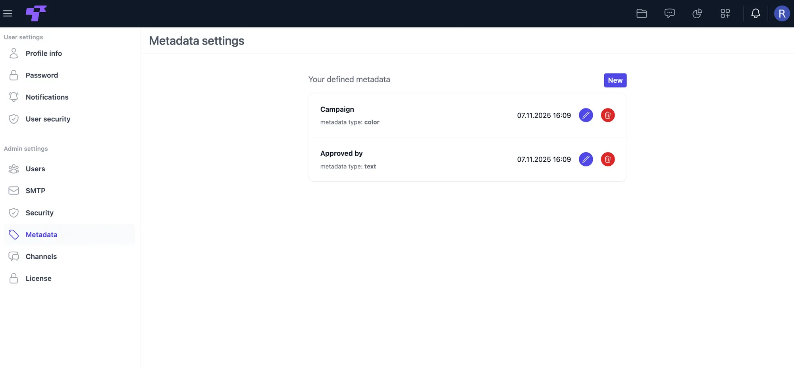
Task: Open Security admin settings
Action: click(69, 213)
